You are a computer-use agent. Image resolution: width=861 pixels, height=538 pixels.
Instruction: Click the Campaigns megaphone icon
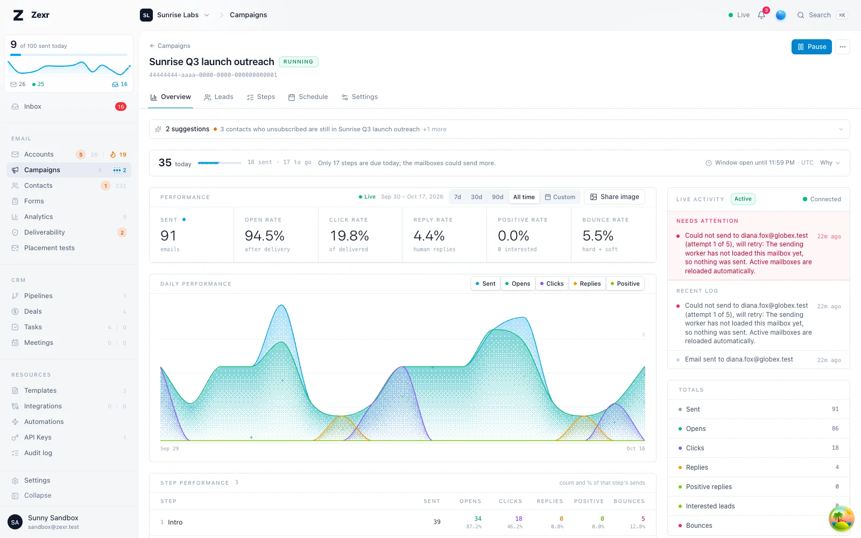click(x=15, y=170)
